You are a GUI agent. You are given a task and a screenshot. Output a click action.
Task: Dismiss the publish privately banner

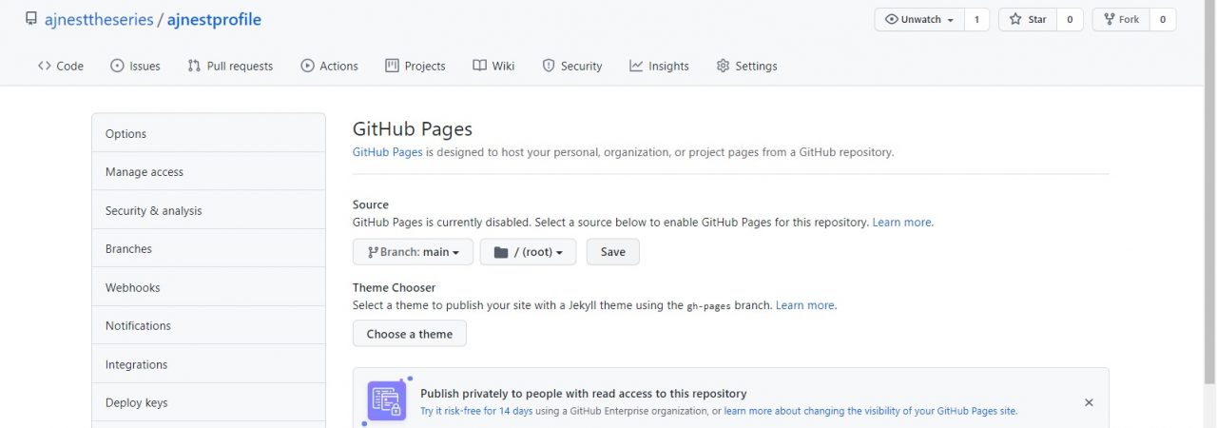(1089, 402)
